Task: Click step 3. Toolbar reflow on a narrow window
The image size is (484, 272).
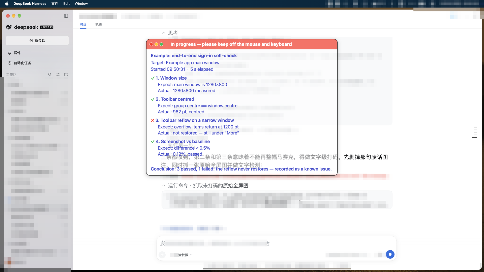Action: [x=195, y=120]
